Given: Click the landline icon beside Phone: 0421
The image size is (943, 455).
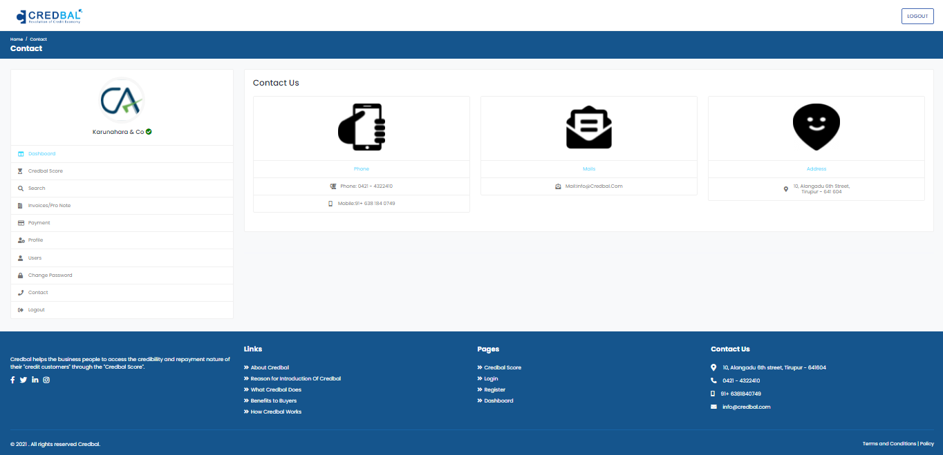Looking at the screenshot, I should pyautogui.click(x=333, y=186).
